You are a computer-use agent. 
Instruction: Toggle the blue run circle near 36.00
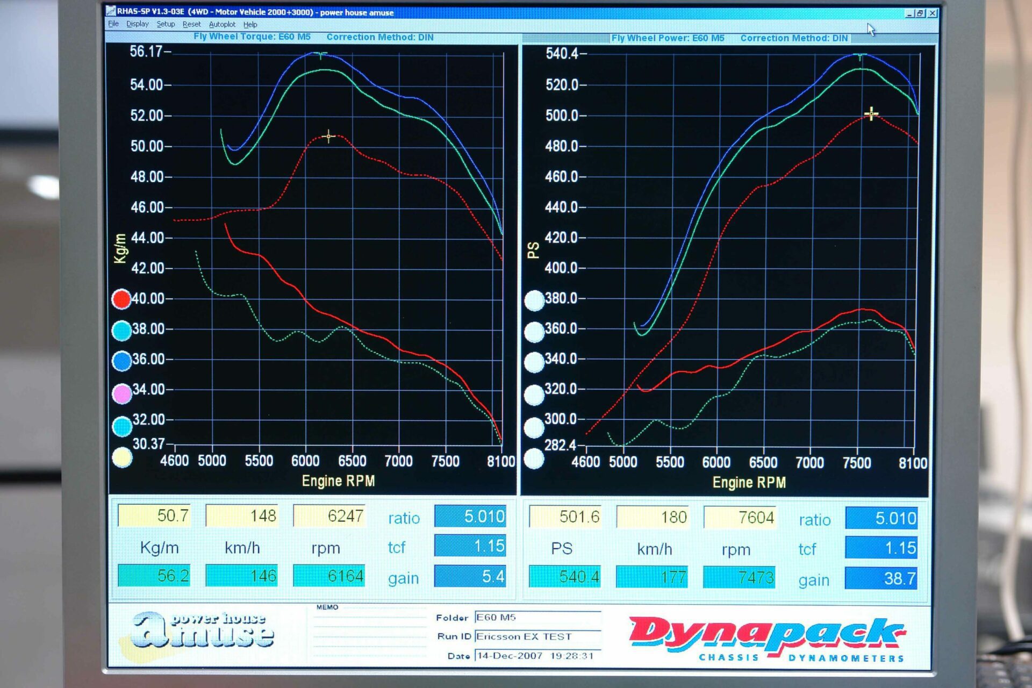pyautogui.click(x=122, y=361)
